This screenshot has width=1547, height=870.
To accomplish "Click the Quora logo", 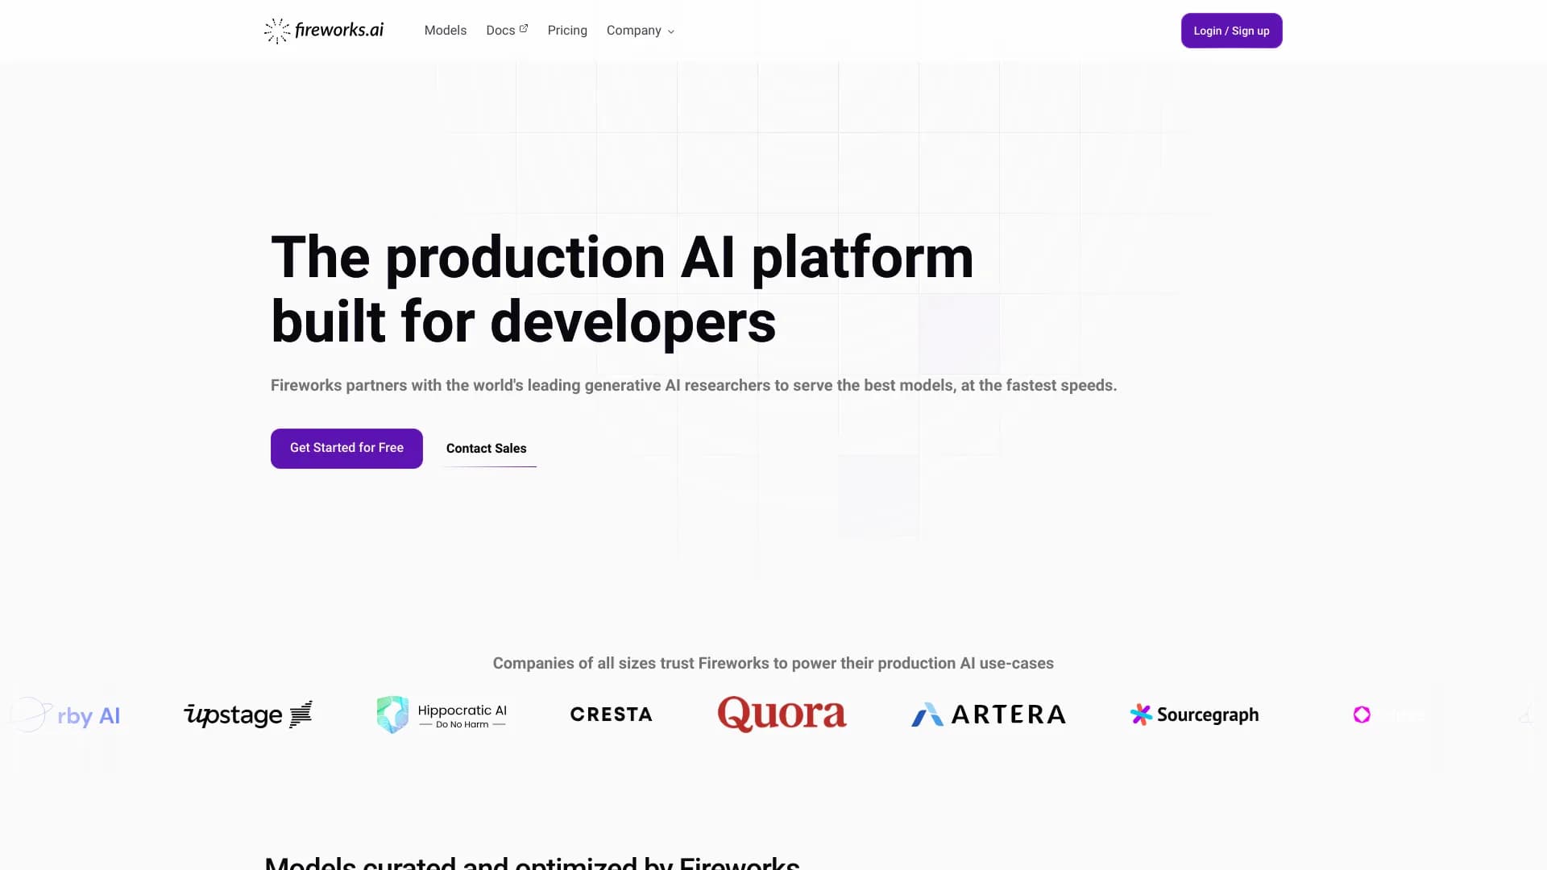I will (782, 714).
